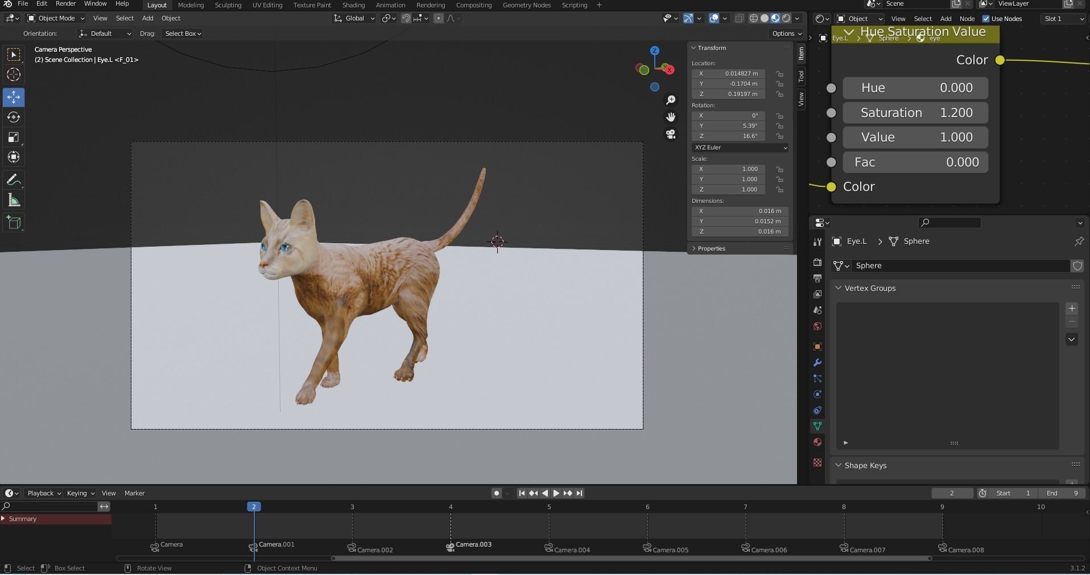Select the Measure tool

pos(14,201)
